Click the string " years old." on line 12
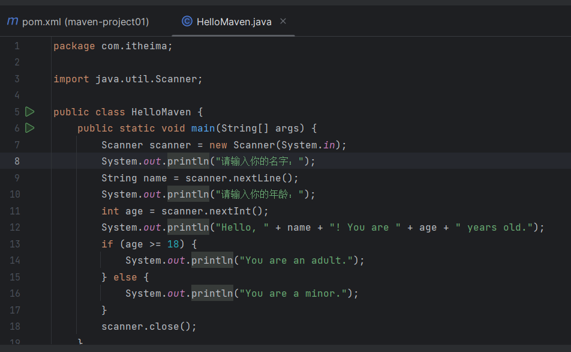The image size is (571, 352). click(x=494, y=228)
